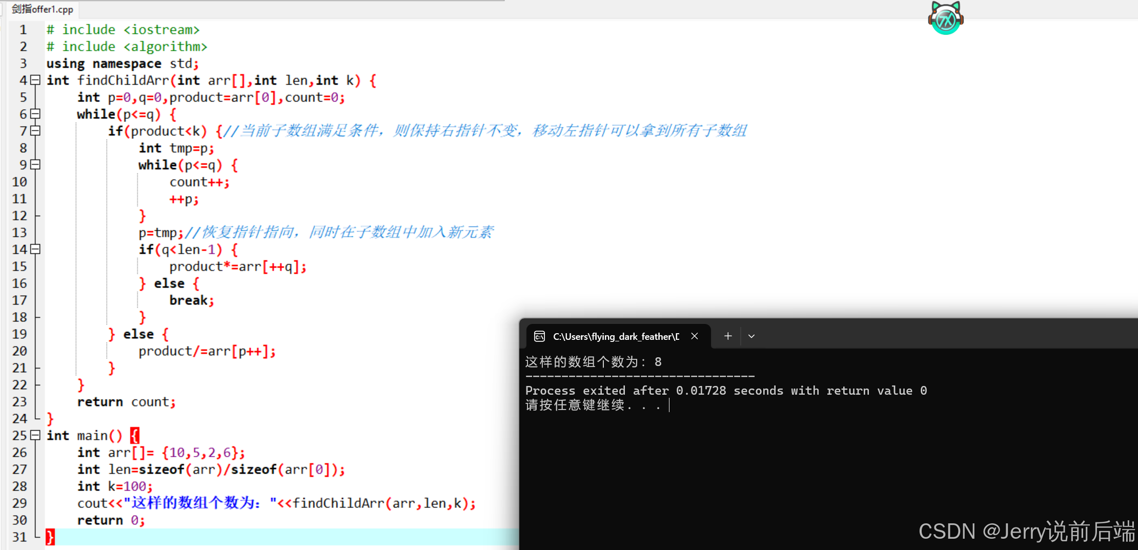Click line number 13 in the gutter
Screen dimensions: 1138x550
point(19,233)
